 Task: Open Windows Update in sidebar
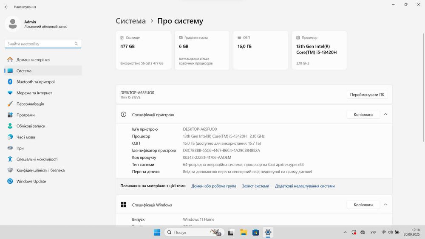click(x=31, y=181)
